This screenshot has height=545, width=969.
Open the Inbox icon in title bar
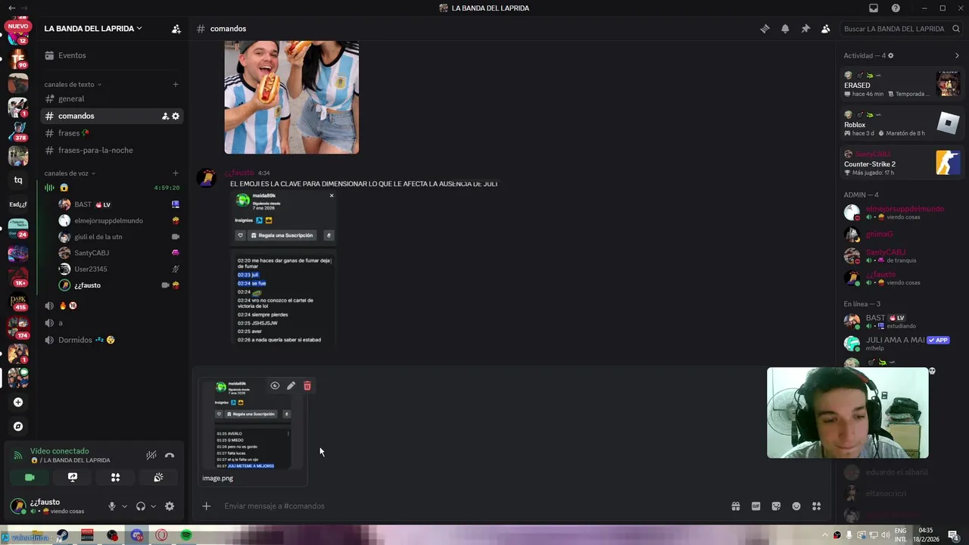(x=874, y=8)
